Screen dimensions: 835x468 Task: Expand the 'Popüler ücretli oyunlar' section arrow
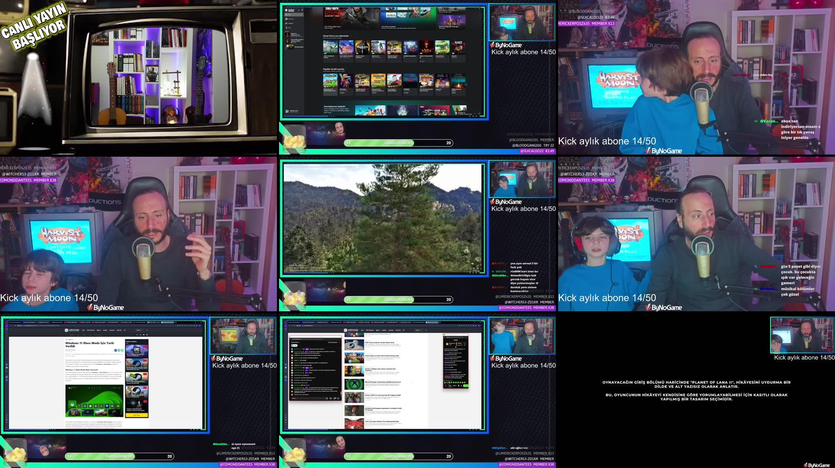(x=347, y=69)
